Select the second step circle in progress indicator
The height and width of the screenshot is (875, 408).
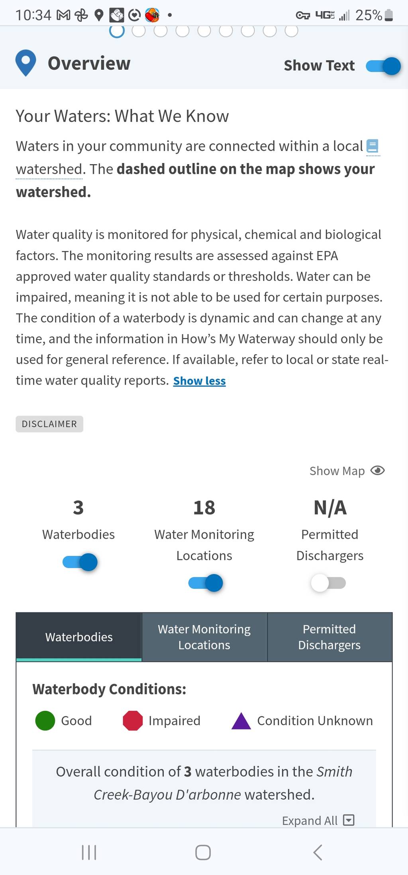click(x=139, y=31)
